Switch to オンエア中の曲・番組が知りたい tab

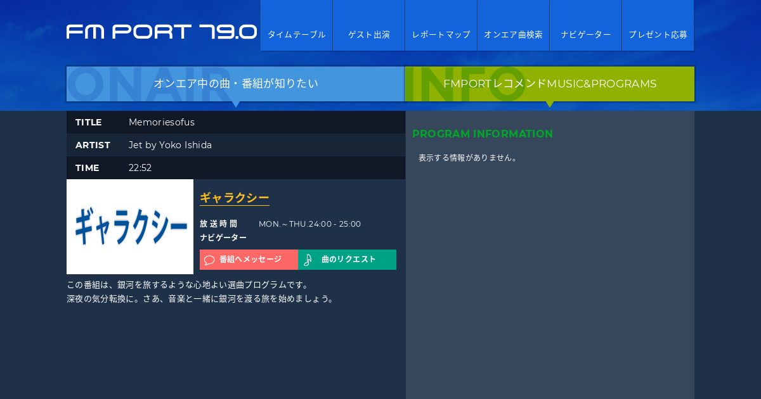(x=236, y=84)
